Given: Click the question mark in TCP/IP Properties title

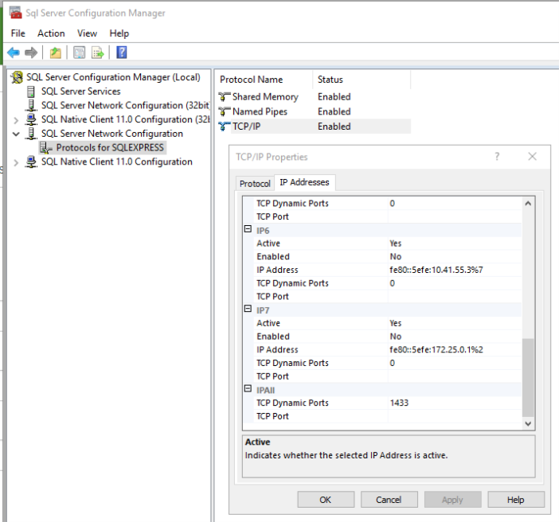Looking at the screenshot, I should click(497, 157).
